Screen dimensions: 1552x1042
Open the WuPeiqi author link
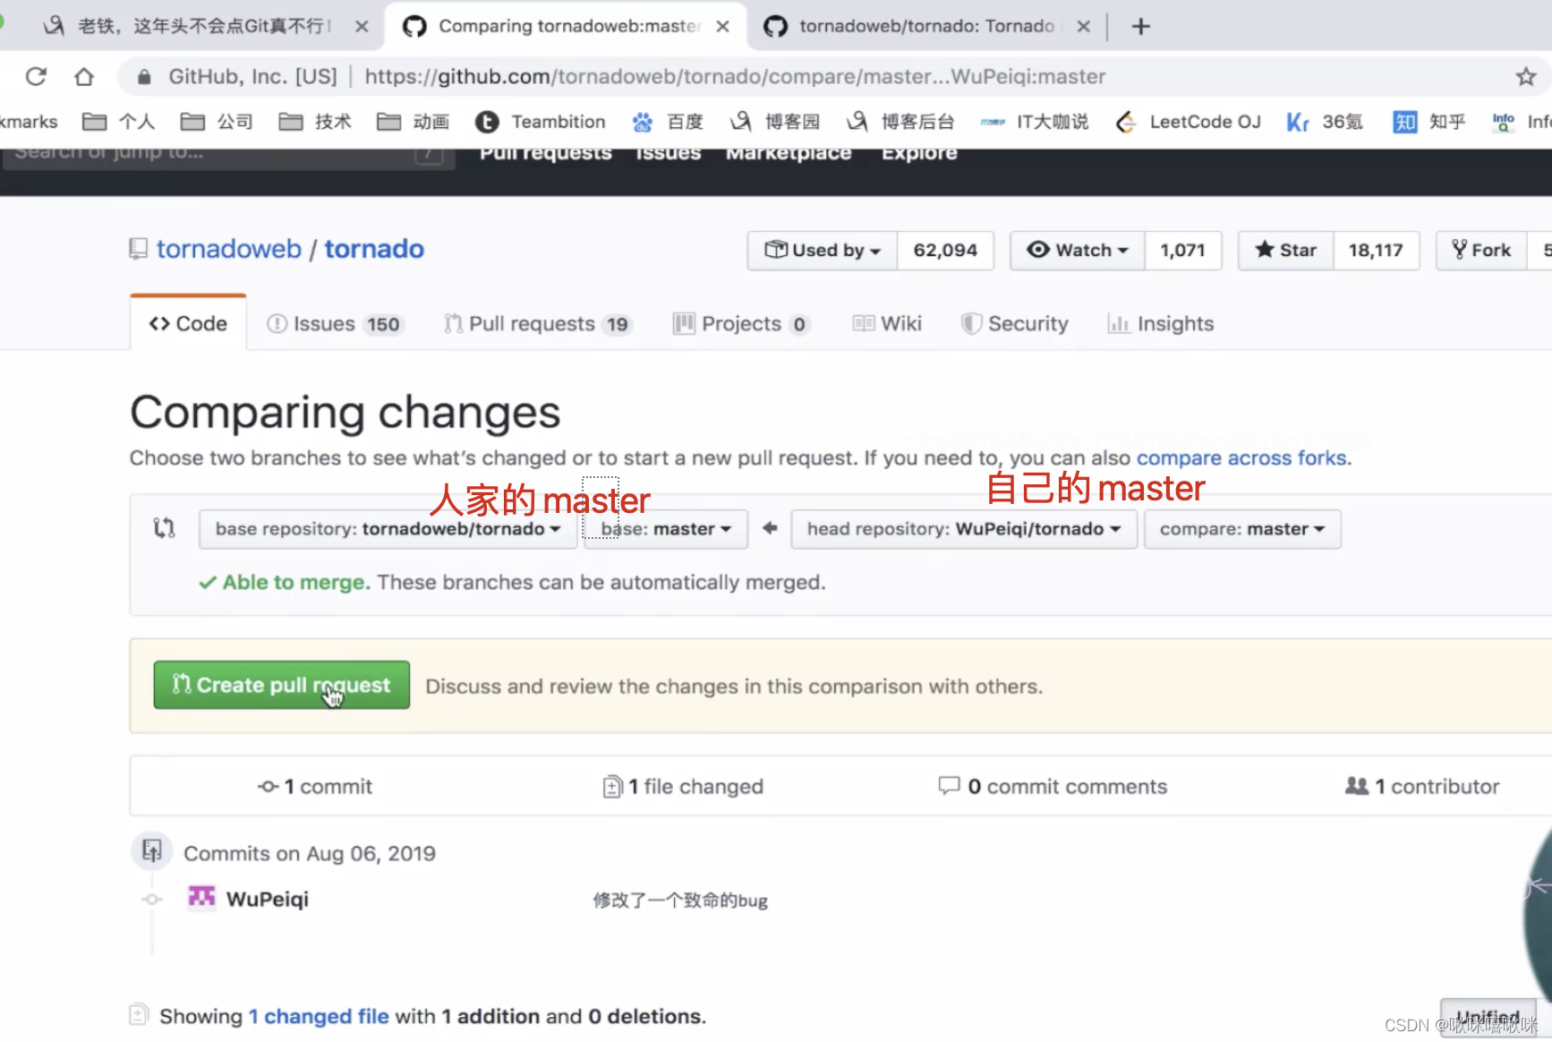click(267, 900)
